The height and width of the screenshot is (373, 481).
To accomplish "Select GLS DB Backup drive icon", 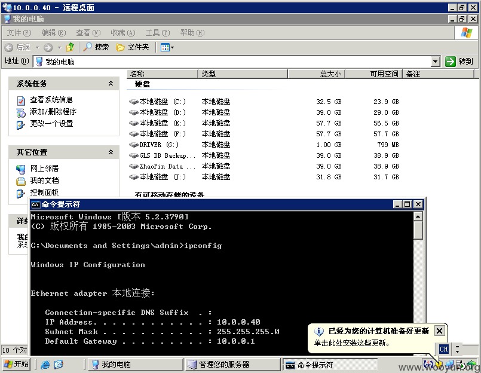I will (133, 155).
